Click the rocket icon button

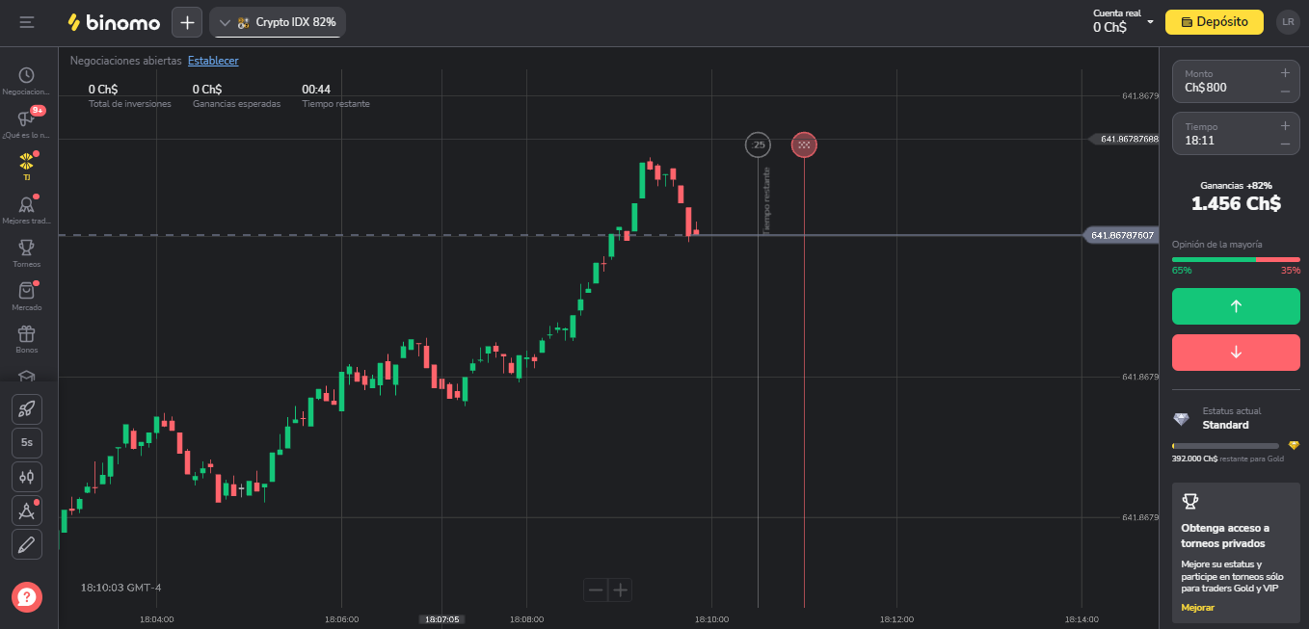tap(27, 408)
